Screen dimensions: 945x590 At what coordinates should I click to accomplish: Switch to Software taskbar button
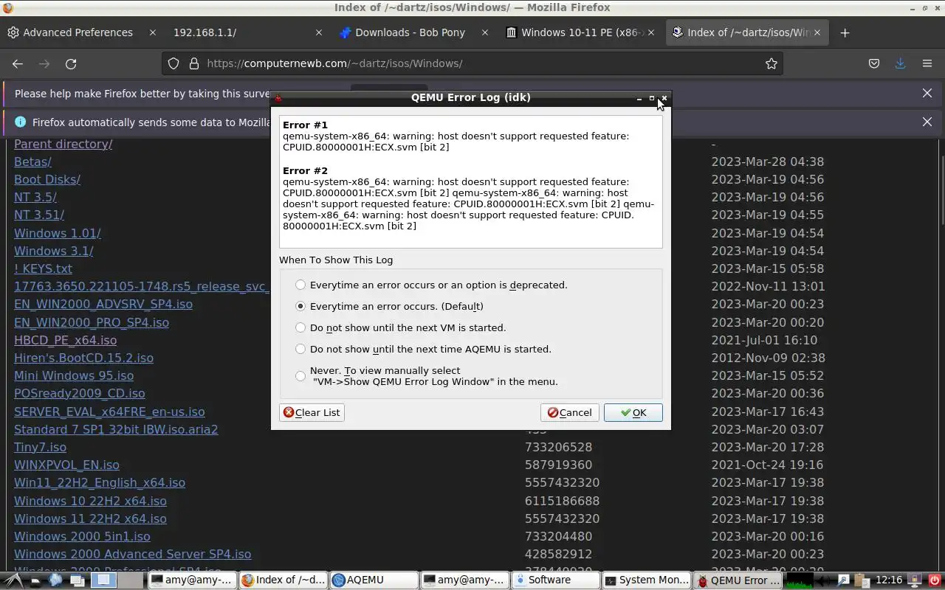pos(555,580)
